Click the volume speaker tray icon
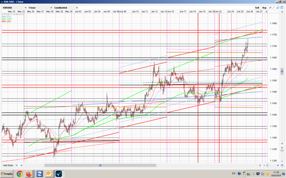 click(x=253, y=174)
